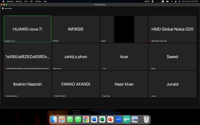Open the Preview app icon in dock
This screenshot has height=125, width=200.
135,120
